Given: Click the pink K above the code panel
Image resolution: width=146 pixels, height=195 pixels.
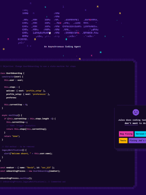Looking at the screenshot, I should coord(92,55).
